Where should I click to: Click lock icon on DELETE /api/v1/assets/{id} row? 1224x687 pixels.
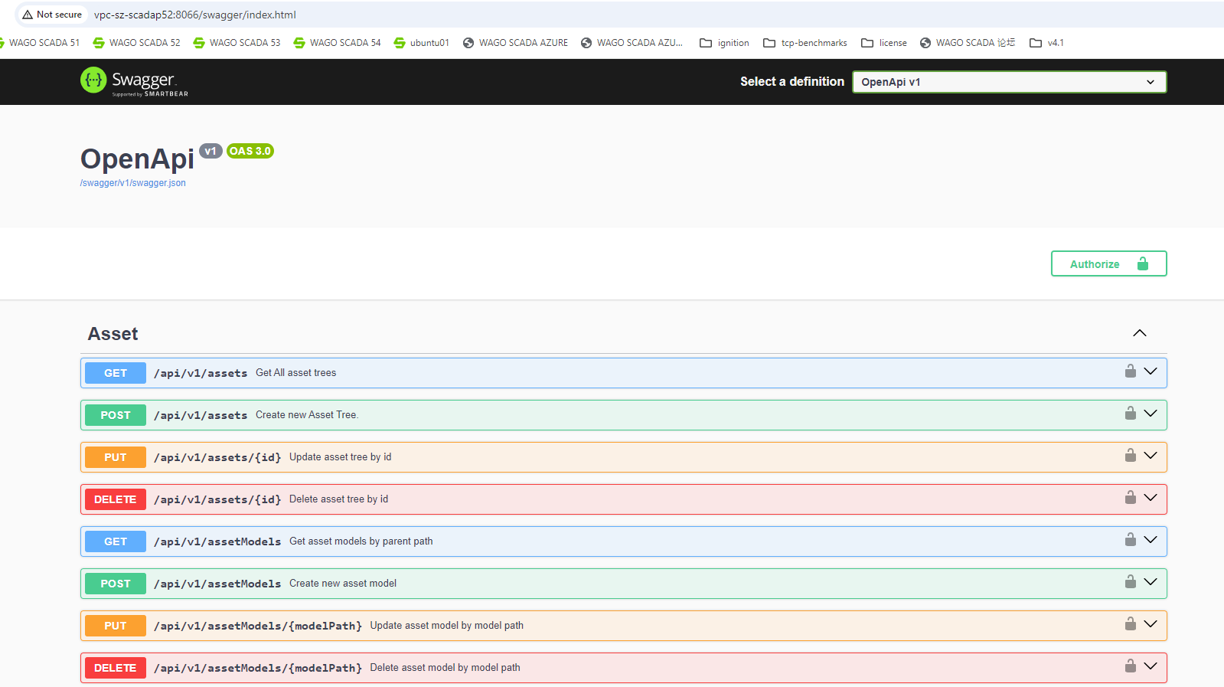tap(1130, 498)
